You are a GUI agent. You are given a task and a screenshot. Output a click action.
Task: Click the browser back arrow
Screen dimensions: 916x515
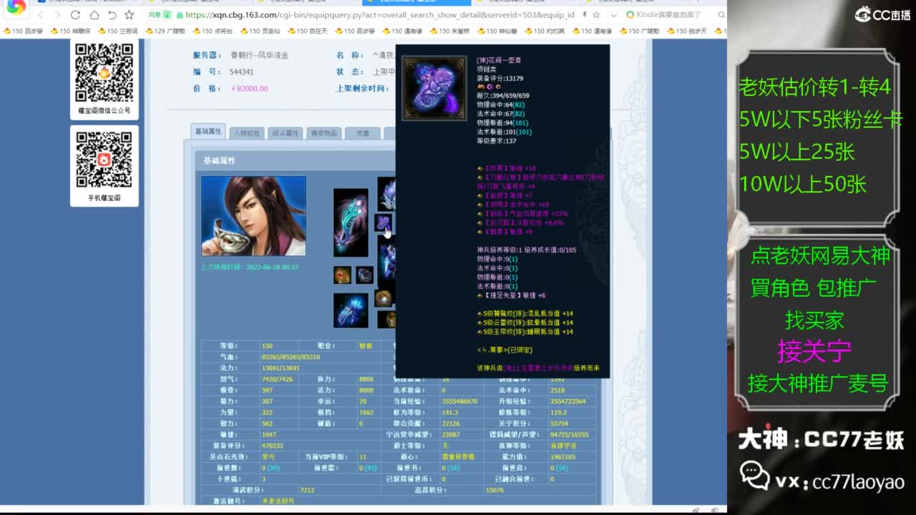[40, 15]
